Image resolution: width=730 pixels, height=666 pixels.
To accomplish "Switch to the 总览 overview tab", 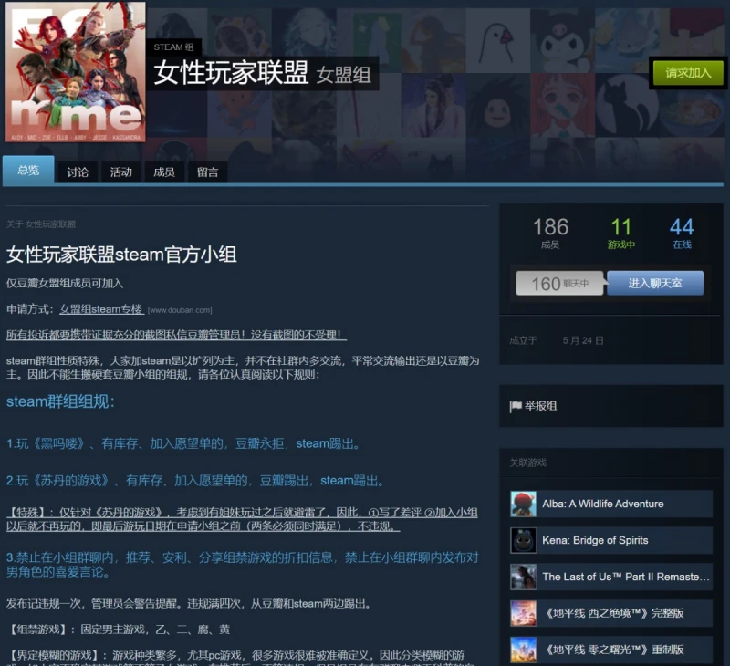I will point(28,171).
